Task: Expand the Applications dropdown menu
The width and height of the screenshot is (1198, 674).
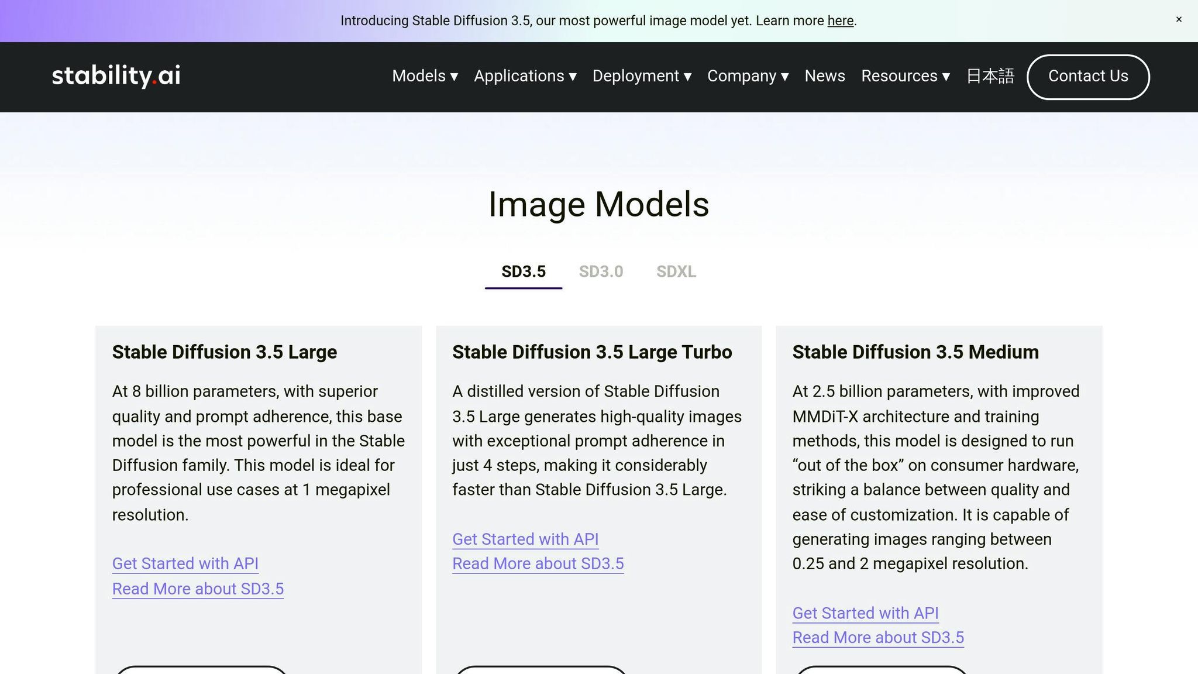Action: tap(525, 76)
